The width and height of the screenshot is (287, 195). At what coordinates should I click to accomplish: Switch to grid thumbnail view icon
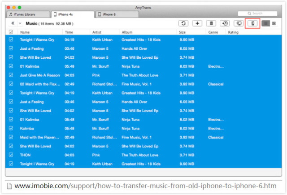click(x=274, y=23)
